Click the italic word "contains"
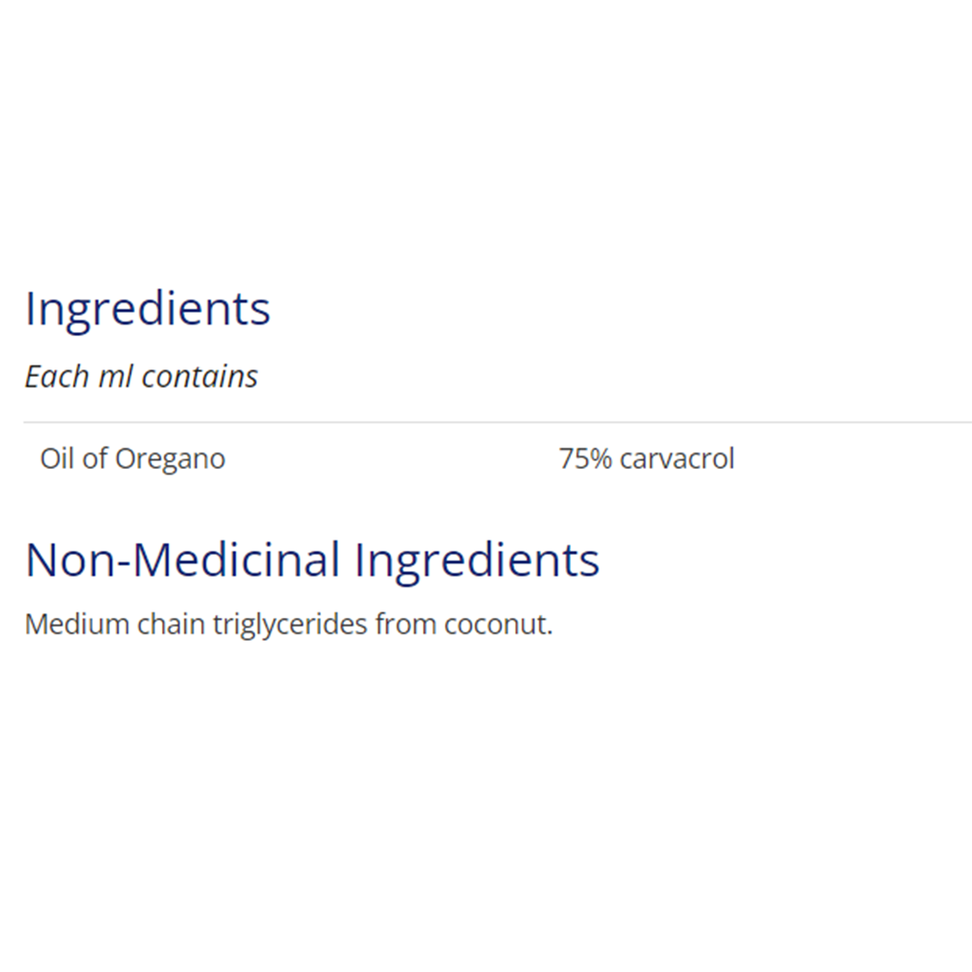 199,377
